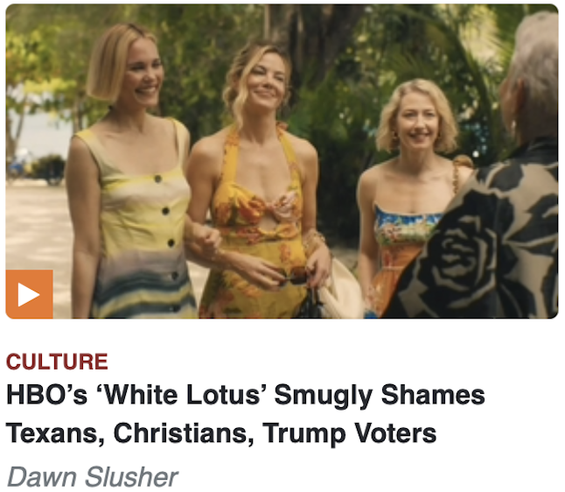Screen dimensions: 565x492
Task: Visit author Dawn Slusher's page
Action: point(92,477)
